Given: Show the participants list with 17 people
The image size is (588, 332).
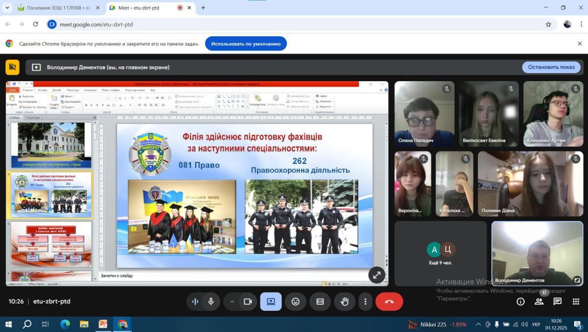Looking at the screenshot, I should point(539,302).
